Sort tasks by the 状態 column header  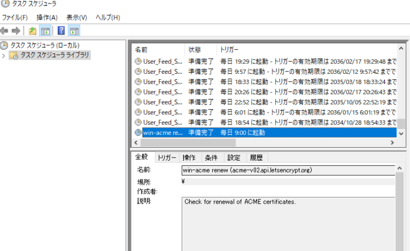point(194,49)
